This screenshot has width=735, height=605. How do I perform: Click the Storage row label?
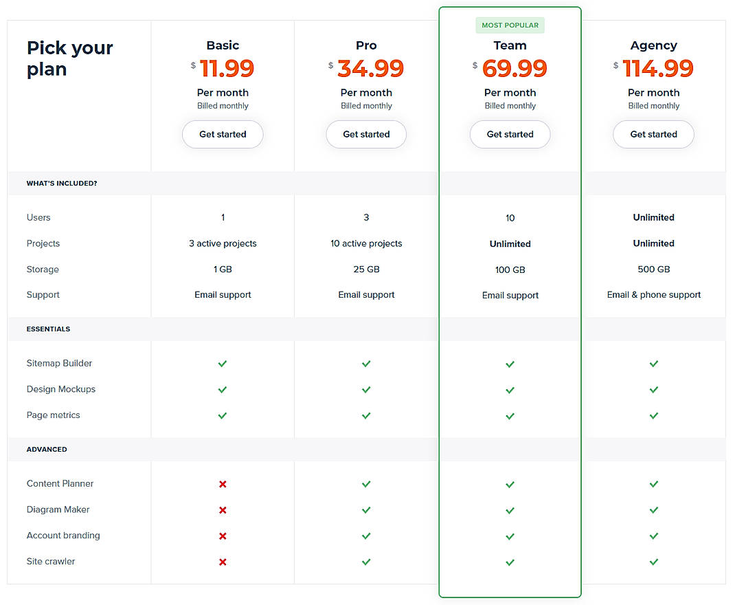(x=43, y=269)
